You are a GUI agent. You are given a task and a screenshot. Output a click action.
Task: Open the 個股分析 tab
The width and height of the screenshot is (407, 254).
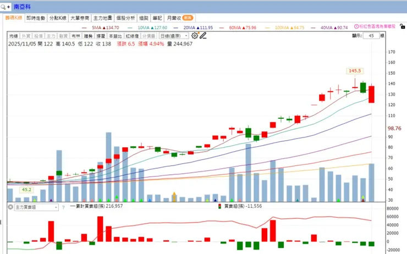pos(125,18)
